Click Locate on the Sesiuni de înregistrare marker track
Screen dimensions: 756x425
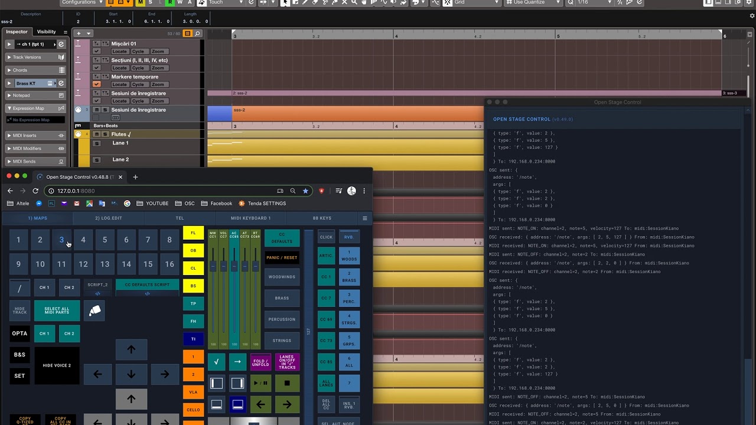119,101
